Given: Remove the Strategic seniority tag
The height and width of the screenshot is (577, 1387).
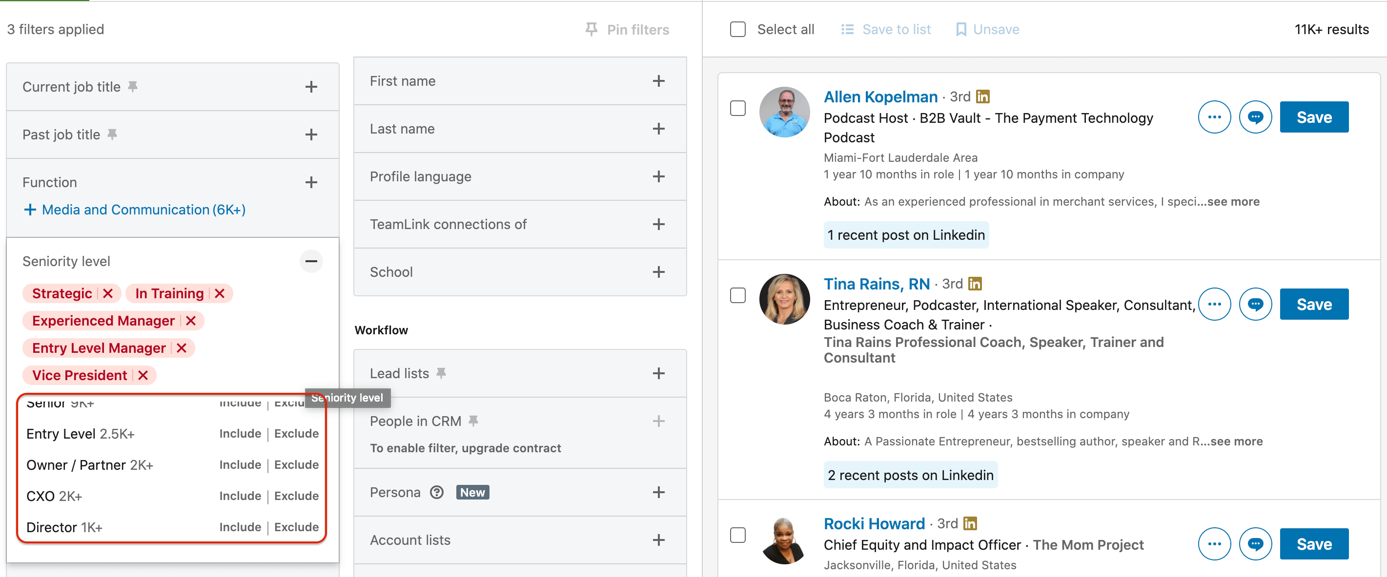Looking at the screenshot, I should tap(108, 293).
